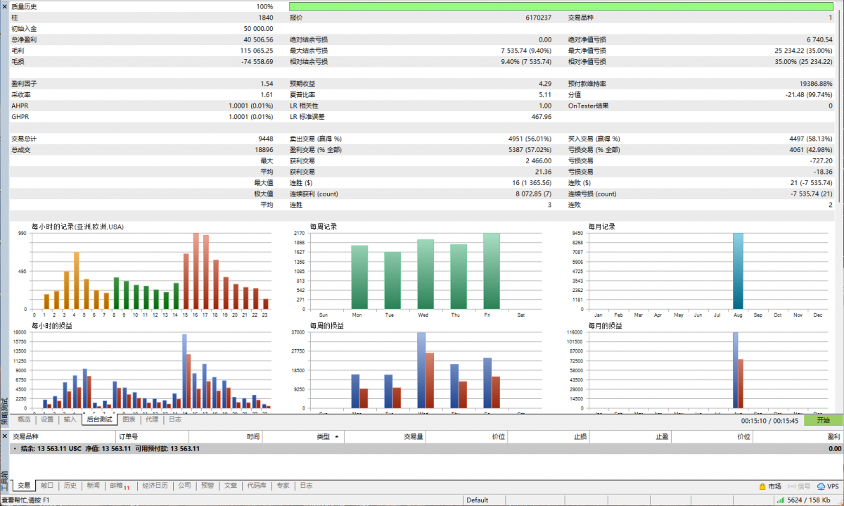Open the 专家 tab
This screenshot has height=506, width=844.
[x=283, y=486]
